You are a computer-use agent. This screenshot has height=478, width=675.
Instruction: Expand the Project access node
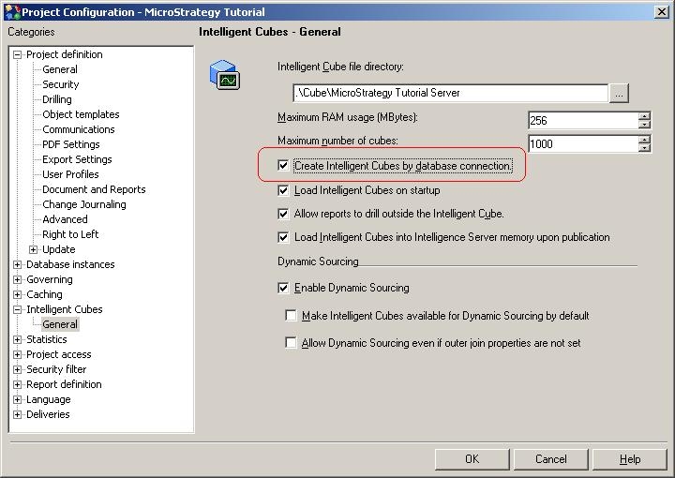click(17, 354)
